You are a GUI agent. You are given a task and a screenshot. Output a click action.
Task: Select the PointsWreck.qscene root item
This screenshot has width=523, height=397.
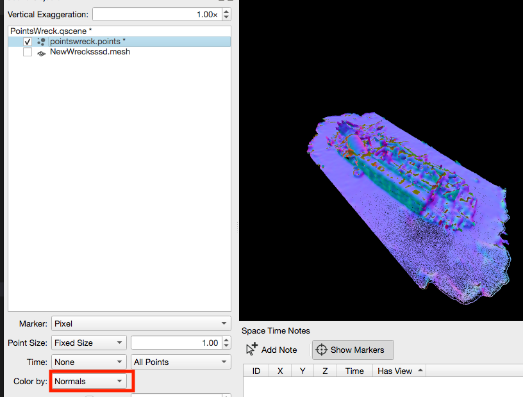[51, 31]
